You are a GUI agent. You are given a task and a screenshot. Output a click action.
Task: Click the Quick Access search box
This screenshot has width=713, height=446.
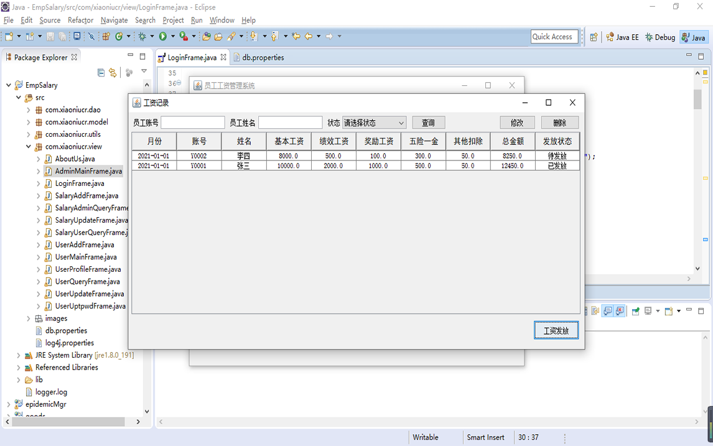[x=554, y=37]
